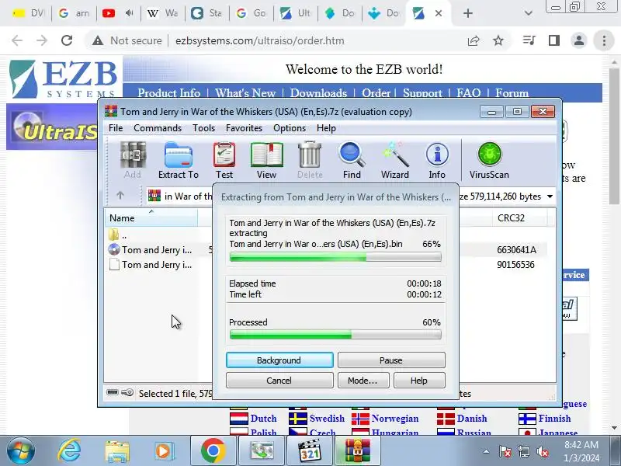Show hidden system tray icons
621x466 pixels.
click(x=487, y=452)
